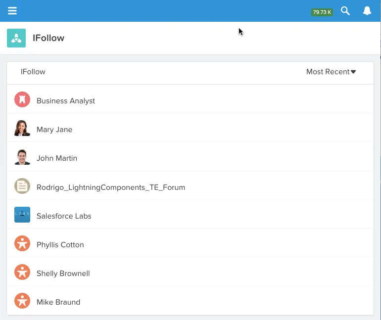Viewport: 381px width, 320px height.
Task: Open Phyllis Cotton's record
Action: (60, 245)
